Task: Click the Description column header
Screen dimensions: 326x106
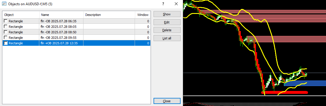Action: coord(109,15)
